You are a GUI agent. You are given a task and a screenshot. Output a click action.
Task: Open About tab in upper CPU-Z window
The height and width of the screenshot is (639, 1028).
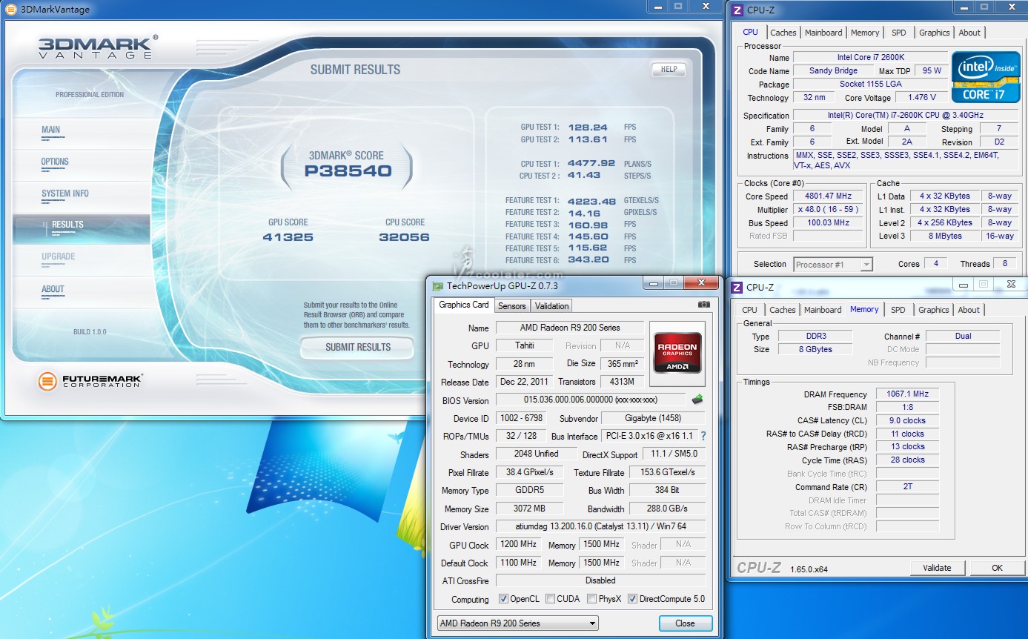point(969,33)
